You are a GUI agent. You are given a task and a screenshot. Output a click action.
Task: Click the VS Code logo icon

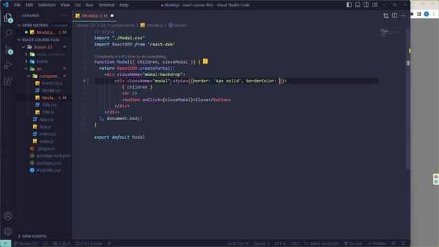tap(6, 5)
